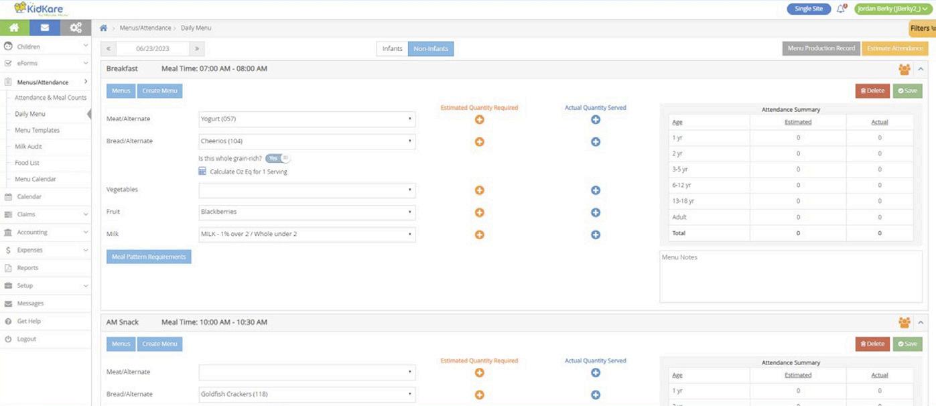Open AM Snack attendance people icon

click(x=905, y=322)
